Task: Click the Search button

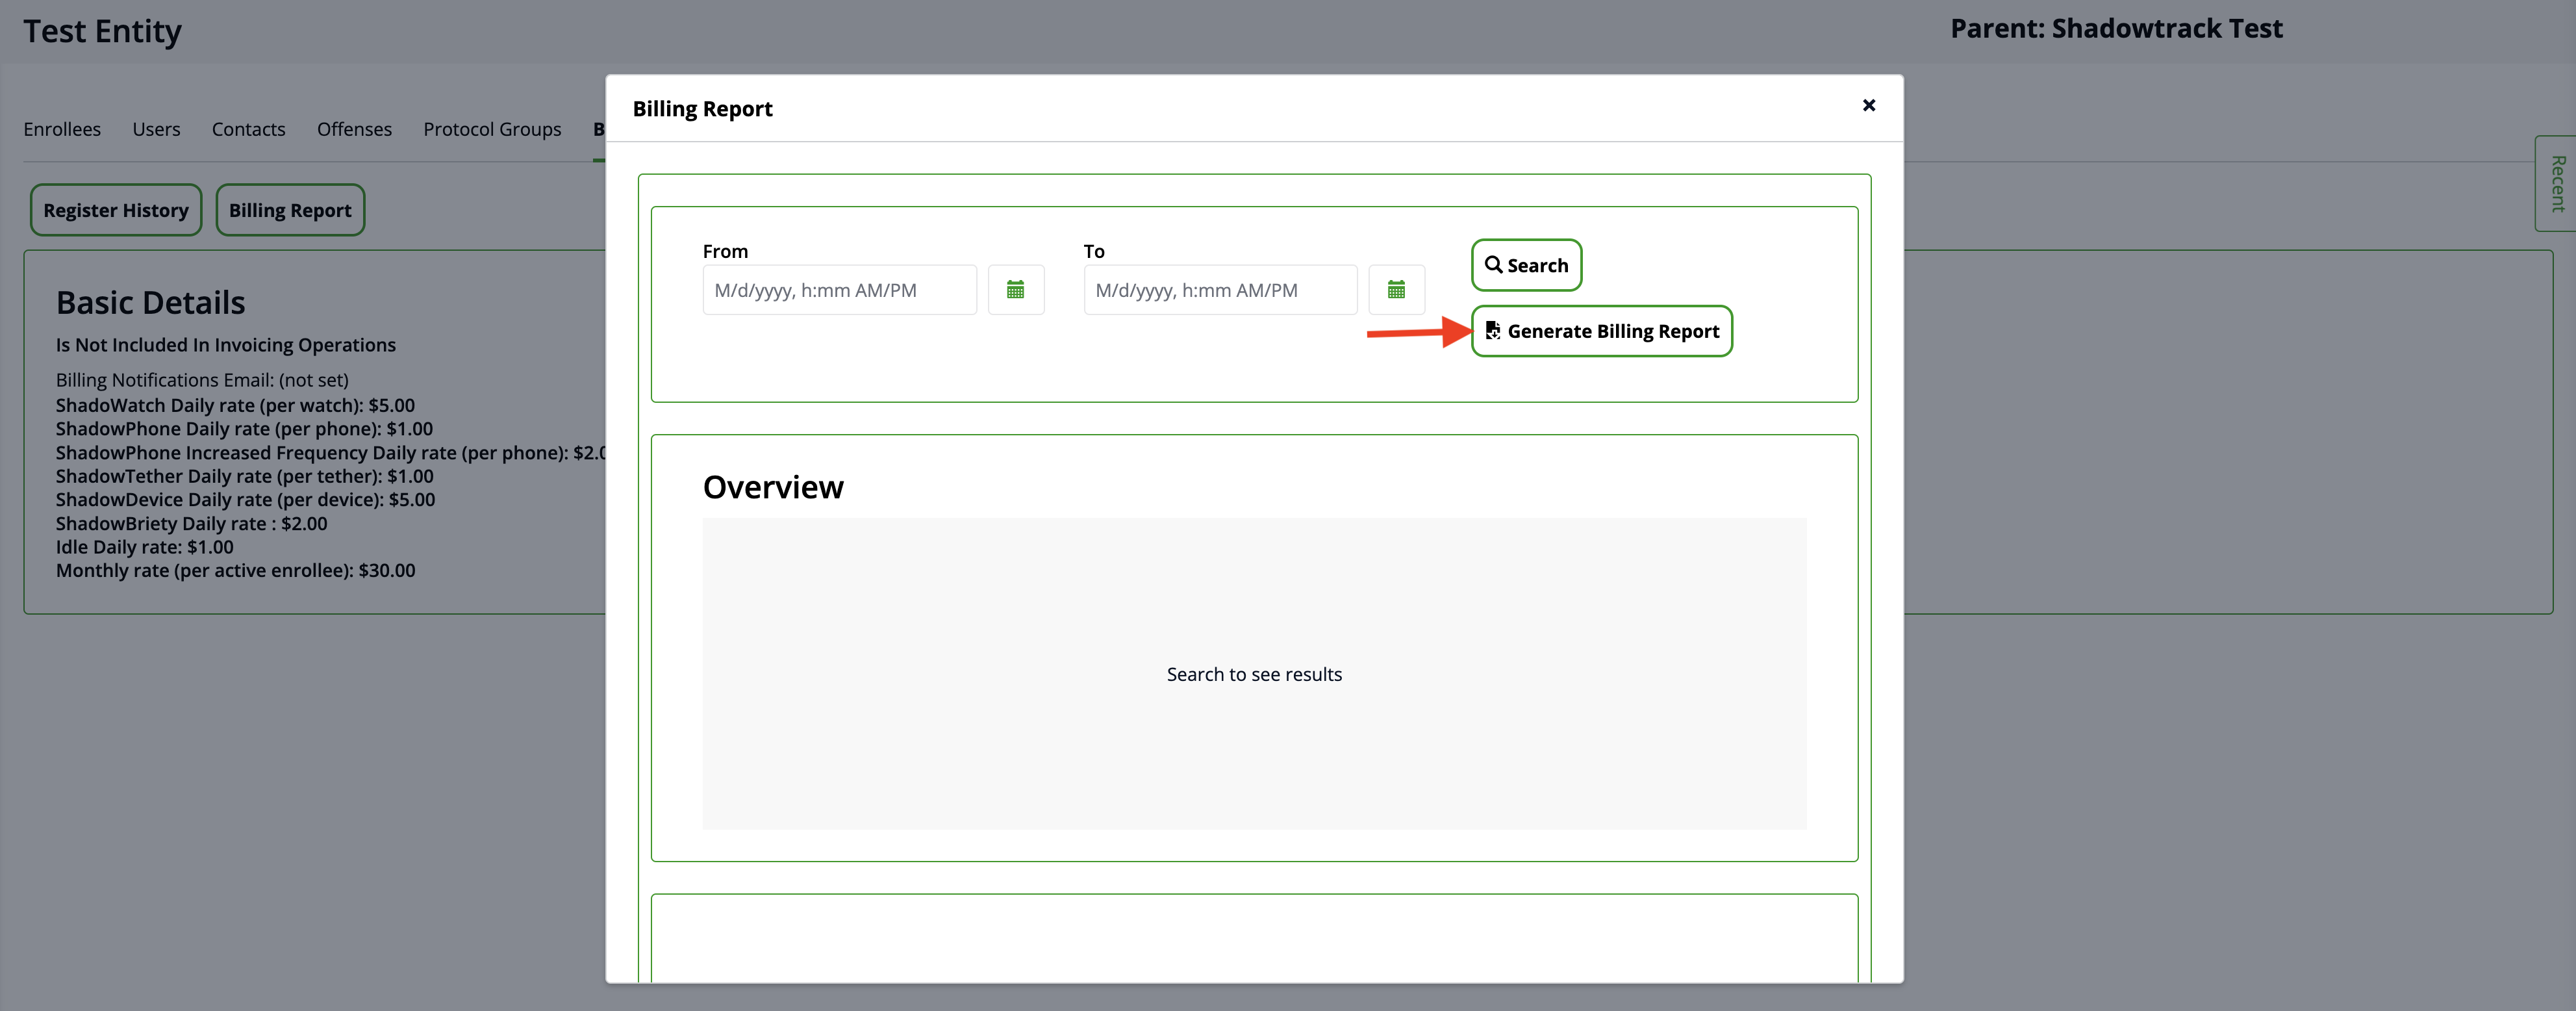Action: tap(1526, 265)
